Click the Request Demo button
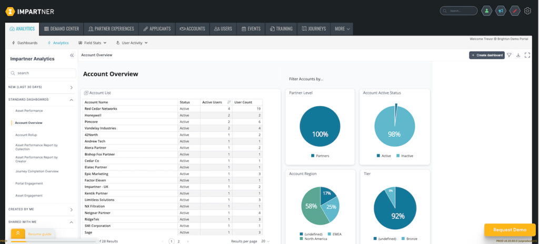 tap(510, 230)
